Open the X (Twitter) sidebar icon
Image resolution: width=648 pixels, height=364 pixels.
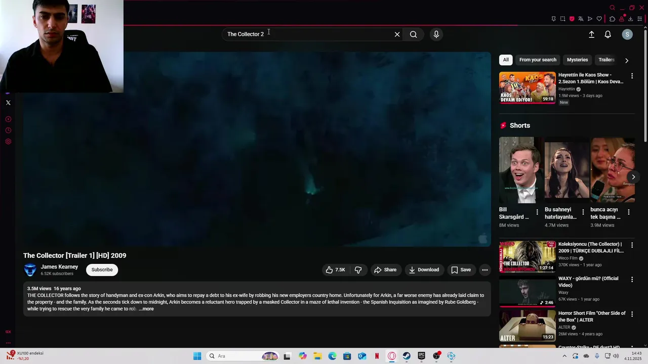pos(8,103)
